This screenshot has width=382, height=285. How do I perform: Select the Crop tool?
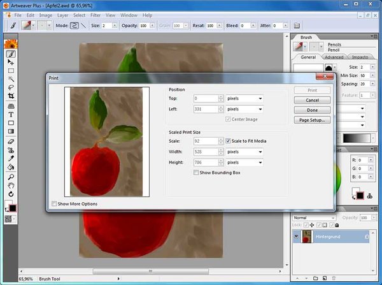pos(11,96)
